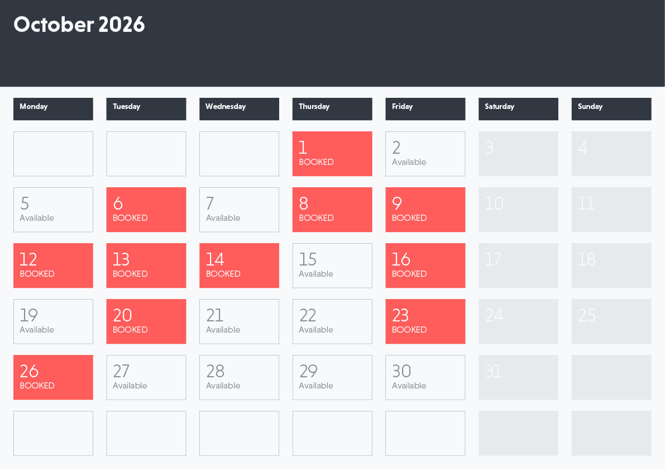665x469 pixels.
Task: Click the October 2026 title
Action: coord(79,25)
